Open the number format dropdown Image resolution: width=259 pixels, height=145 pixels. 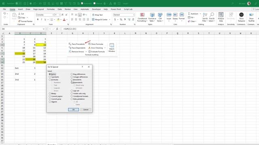tap(134, 15)
